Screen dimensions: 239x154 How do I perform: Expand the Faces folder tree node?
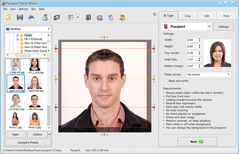18,35
